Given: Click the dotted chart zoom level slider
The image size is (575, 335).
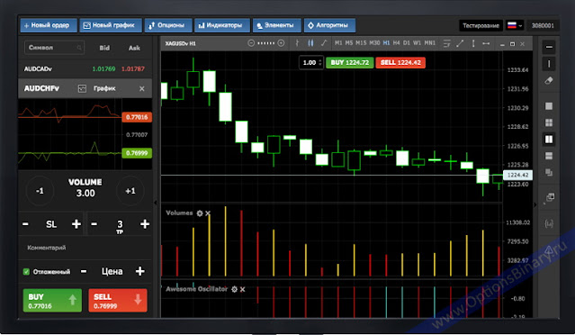Looking at the screenshot, I should pyautogui.click(x=265, y=43).
